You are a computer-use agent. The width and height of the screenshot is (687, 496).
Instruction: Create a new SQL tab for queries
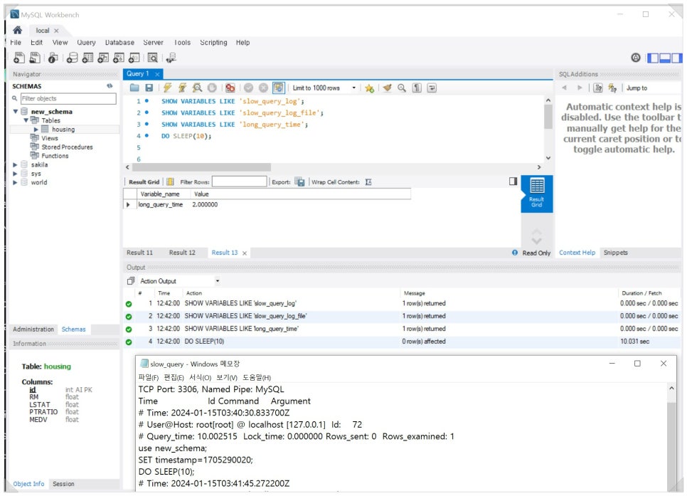(19, 58)
